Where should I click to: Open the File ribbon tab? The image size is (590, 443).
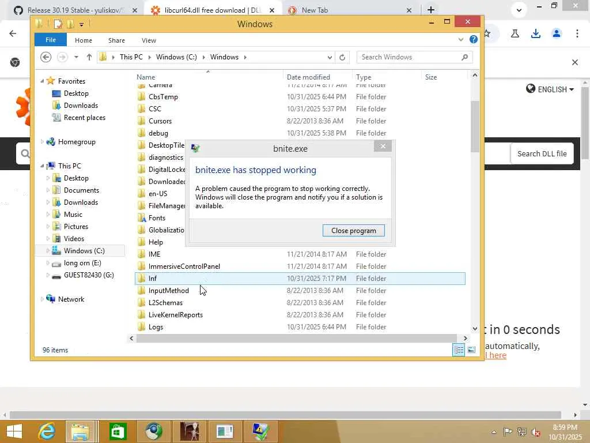(x=51, y=40)
